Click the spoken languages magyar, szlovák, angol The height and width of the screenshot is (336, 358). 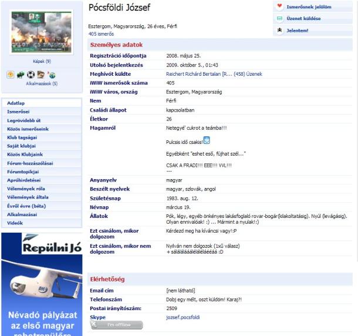(191, 189)
